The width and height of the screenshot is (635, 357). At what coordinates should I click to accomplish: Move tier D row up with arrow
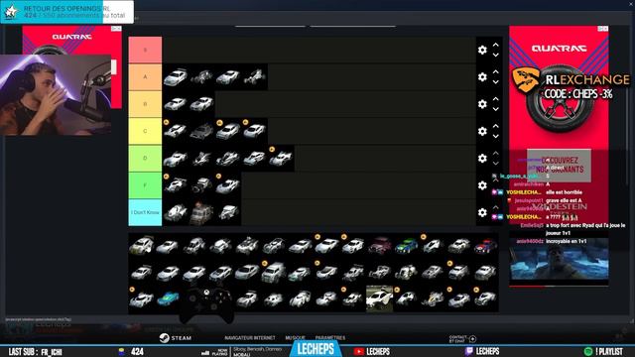(x=496, y=154)
